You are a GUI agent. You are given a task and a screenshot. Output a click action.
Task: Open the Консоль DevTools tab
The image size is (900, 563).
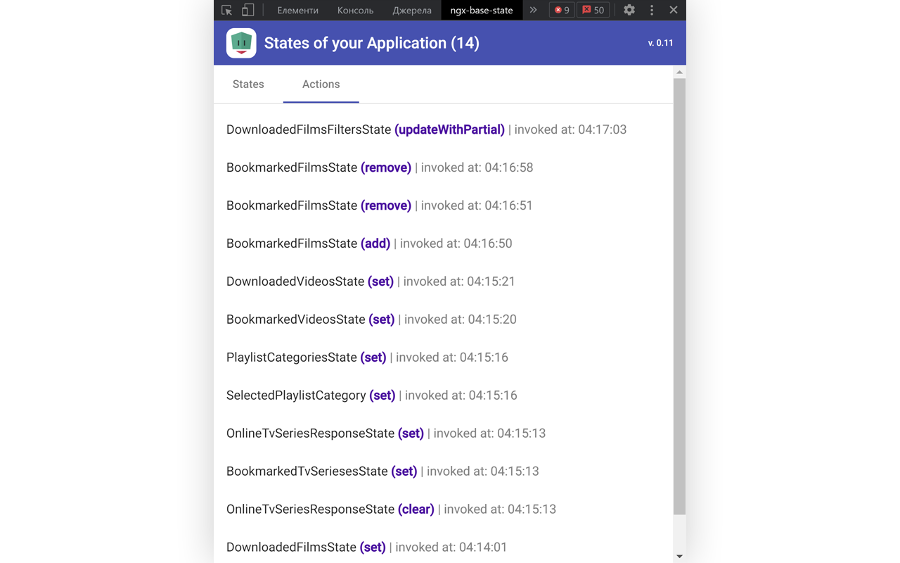coord(355,10)
